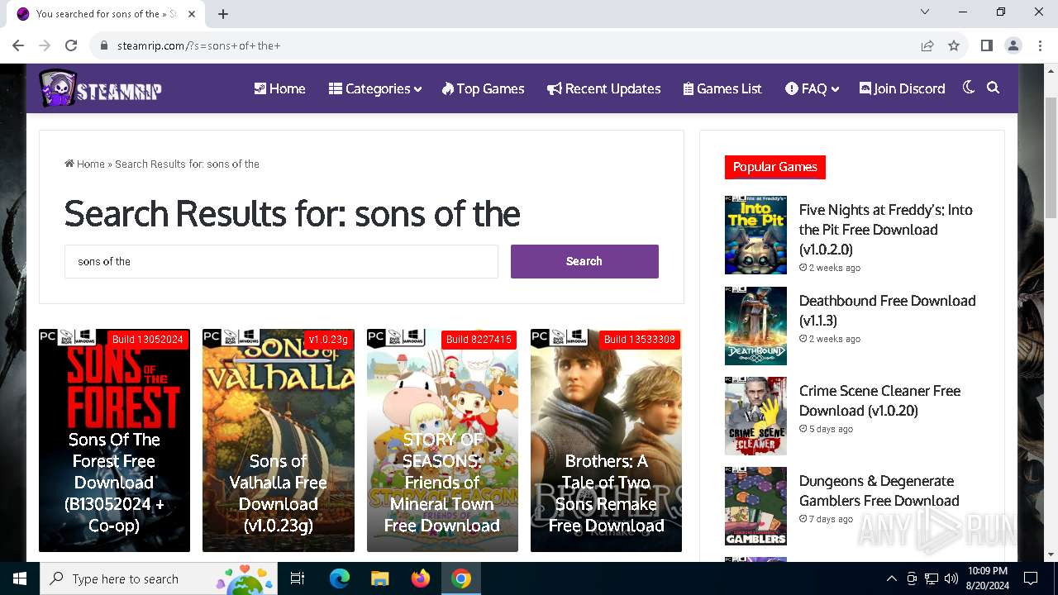Image resolution: width=1058 pixels, height=595 pixels.
Task: Open Chrome profile icon
Action: click(1013, 45)
